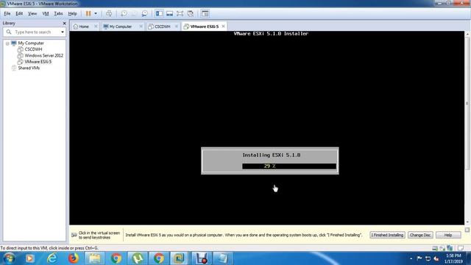Image resolution: width=471 pixels, height=265 pixels.
Task: Click the network adapter status bar icon
Action: 450,248
